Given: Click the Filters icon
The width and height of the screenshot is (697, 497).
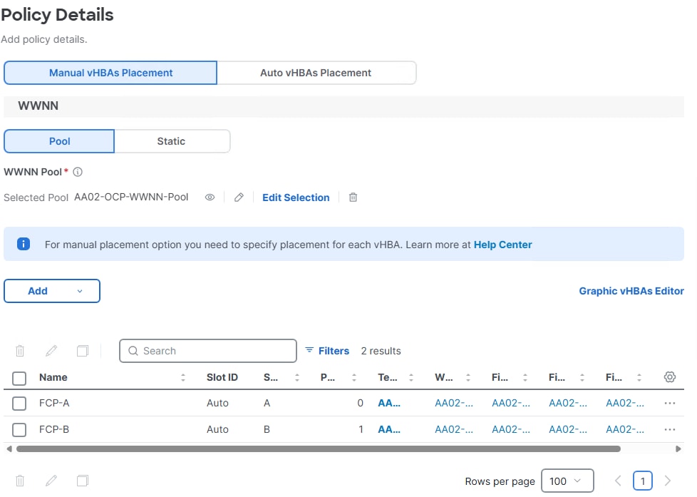Looking at the screenshot, I should pos(309,350).
